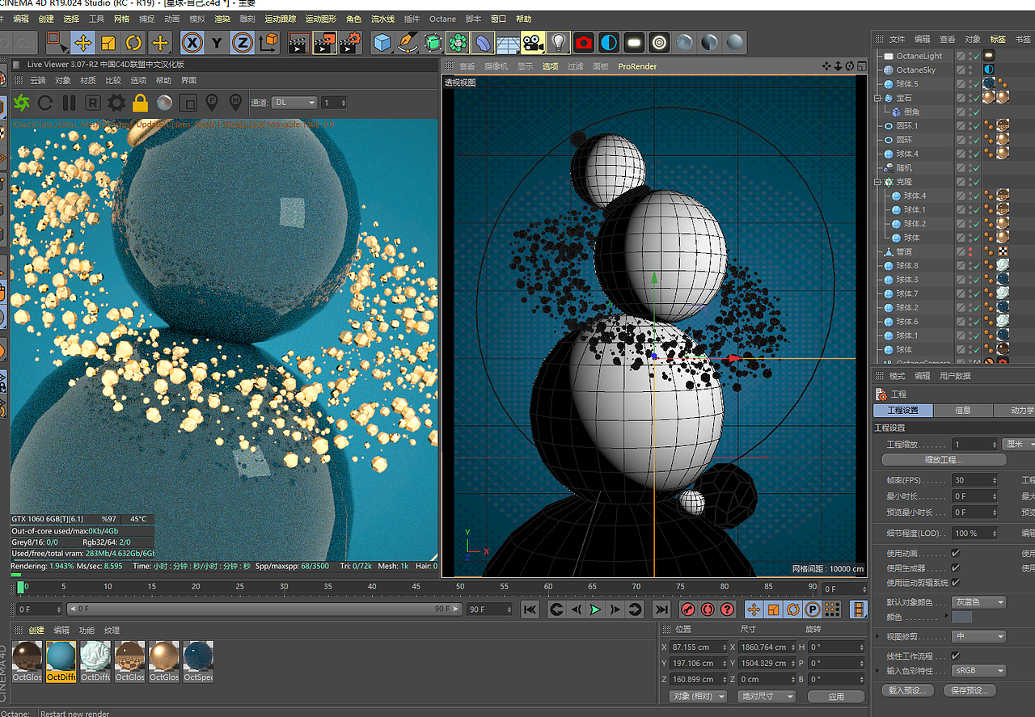Open Octane settings gear icon
This screenshot has width=1035, height=717.
tap(116, 103)
